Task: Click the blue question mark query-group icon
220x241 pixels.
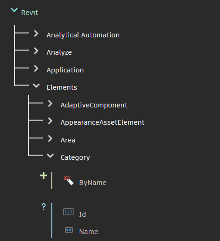Action: 44,207
